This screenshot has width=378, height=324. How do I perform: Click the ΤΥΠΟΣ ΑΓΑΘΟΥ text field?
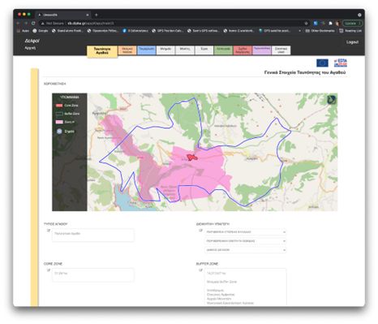[93, 235]
